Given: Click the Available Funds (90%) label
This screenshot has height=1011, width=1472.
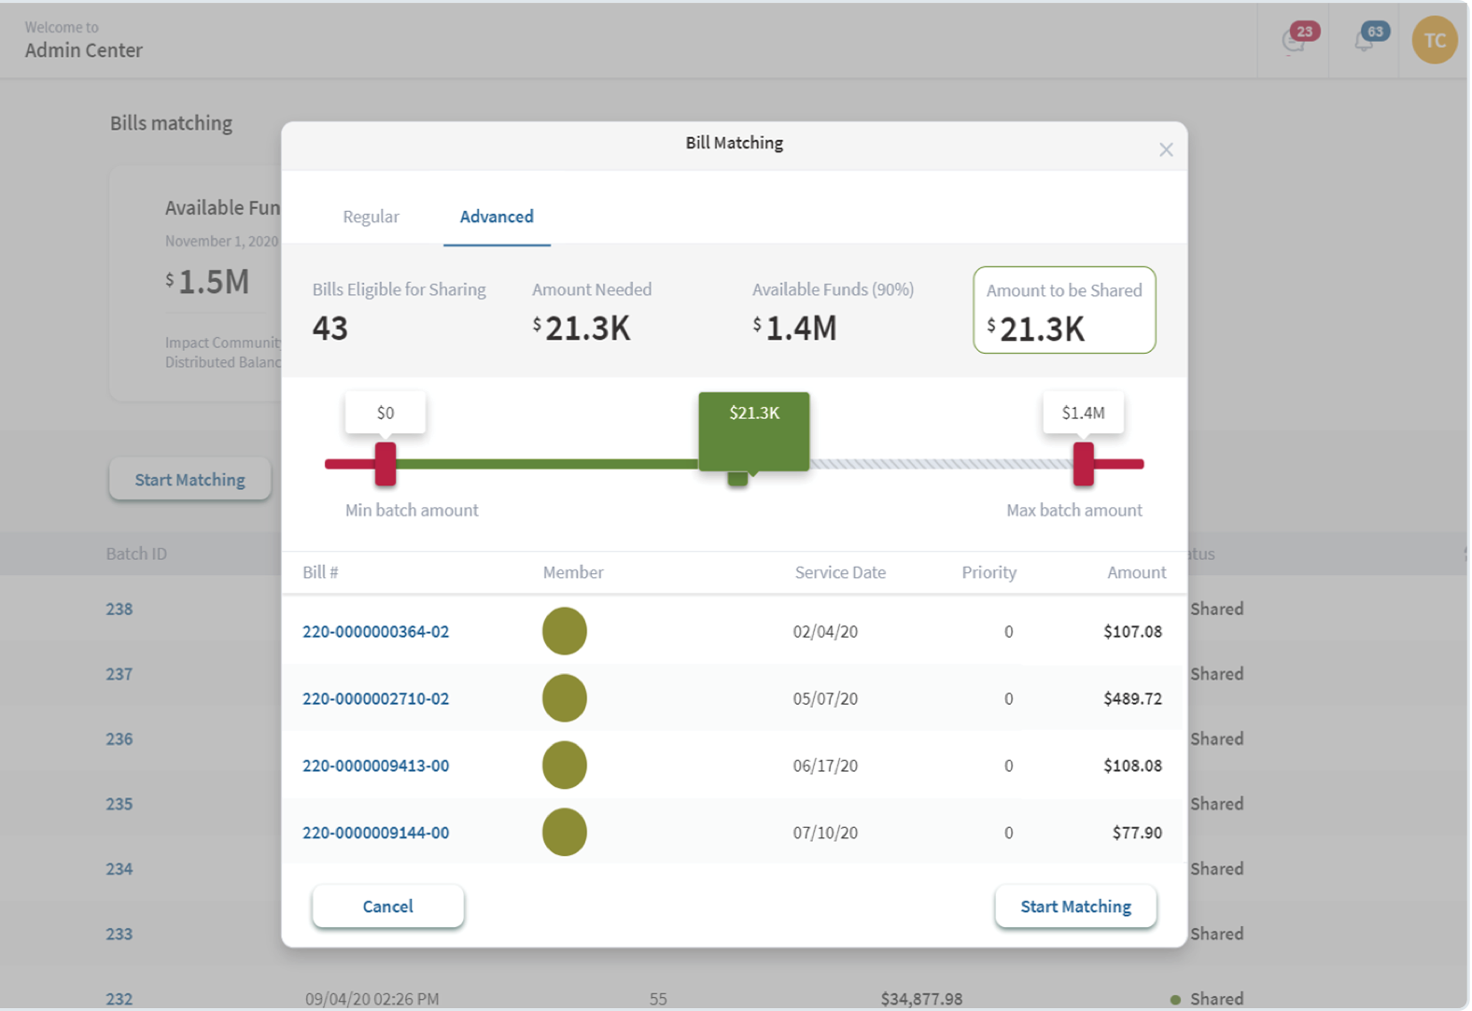Looking at the screenshot, I should [x=833, y=289].
